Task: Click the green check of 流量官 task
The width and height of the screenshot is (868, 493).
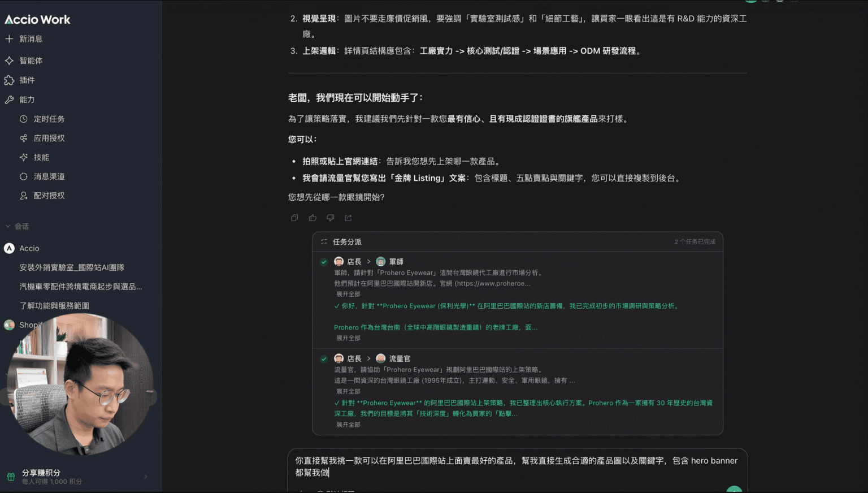Action: coord(324,358)
